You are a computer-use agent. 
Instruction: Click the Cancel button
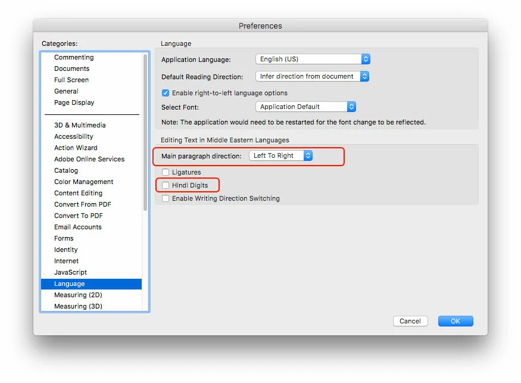410,321
